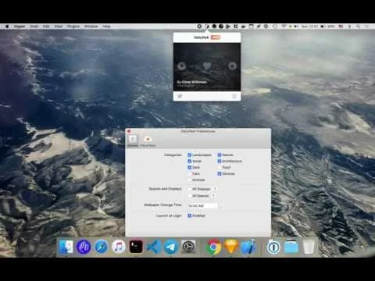
Task: Switch to the Cloud Sync preferences tab
Action: pos(148,140)
